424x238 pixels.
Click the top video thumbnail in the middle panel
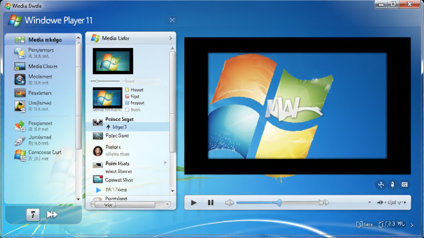[113, 61]
